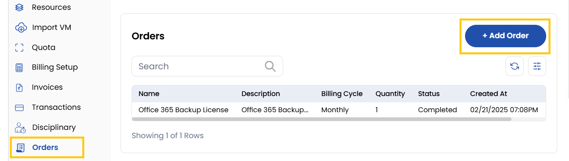Click the search magnifier icon

tap(270, 66)
